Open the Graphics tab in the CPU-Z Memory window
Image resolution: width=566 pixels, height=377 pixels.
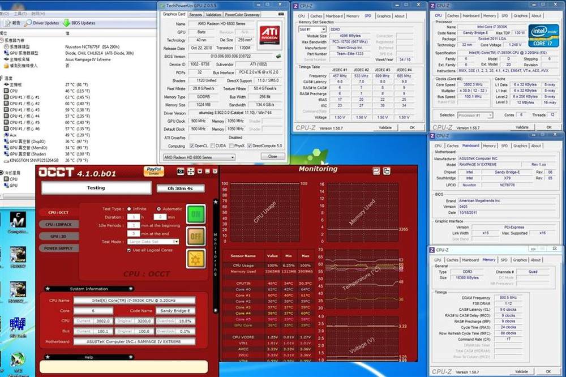(x=520, y=260)
